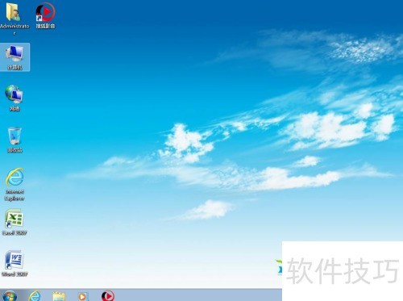Click the highlighted Computer desktop icon

coord(15,57)
